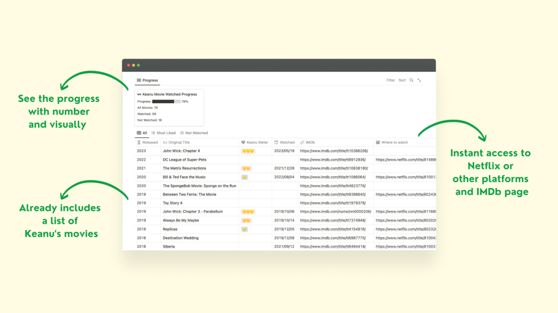Click the Original Title column header
Image resolution: width=558 pixels, height=313 pixels.
[x=200, y=142]
